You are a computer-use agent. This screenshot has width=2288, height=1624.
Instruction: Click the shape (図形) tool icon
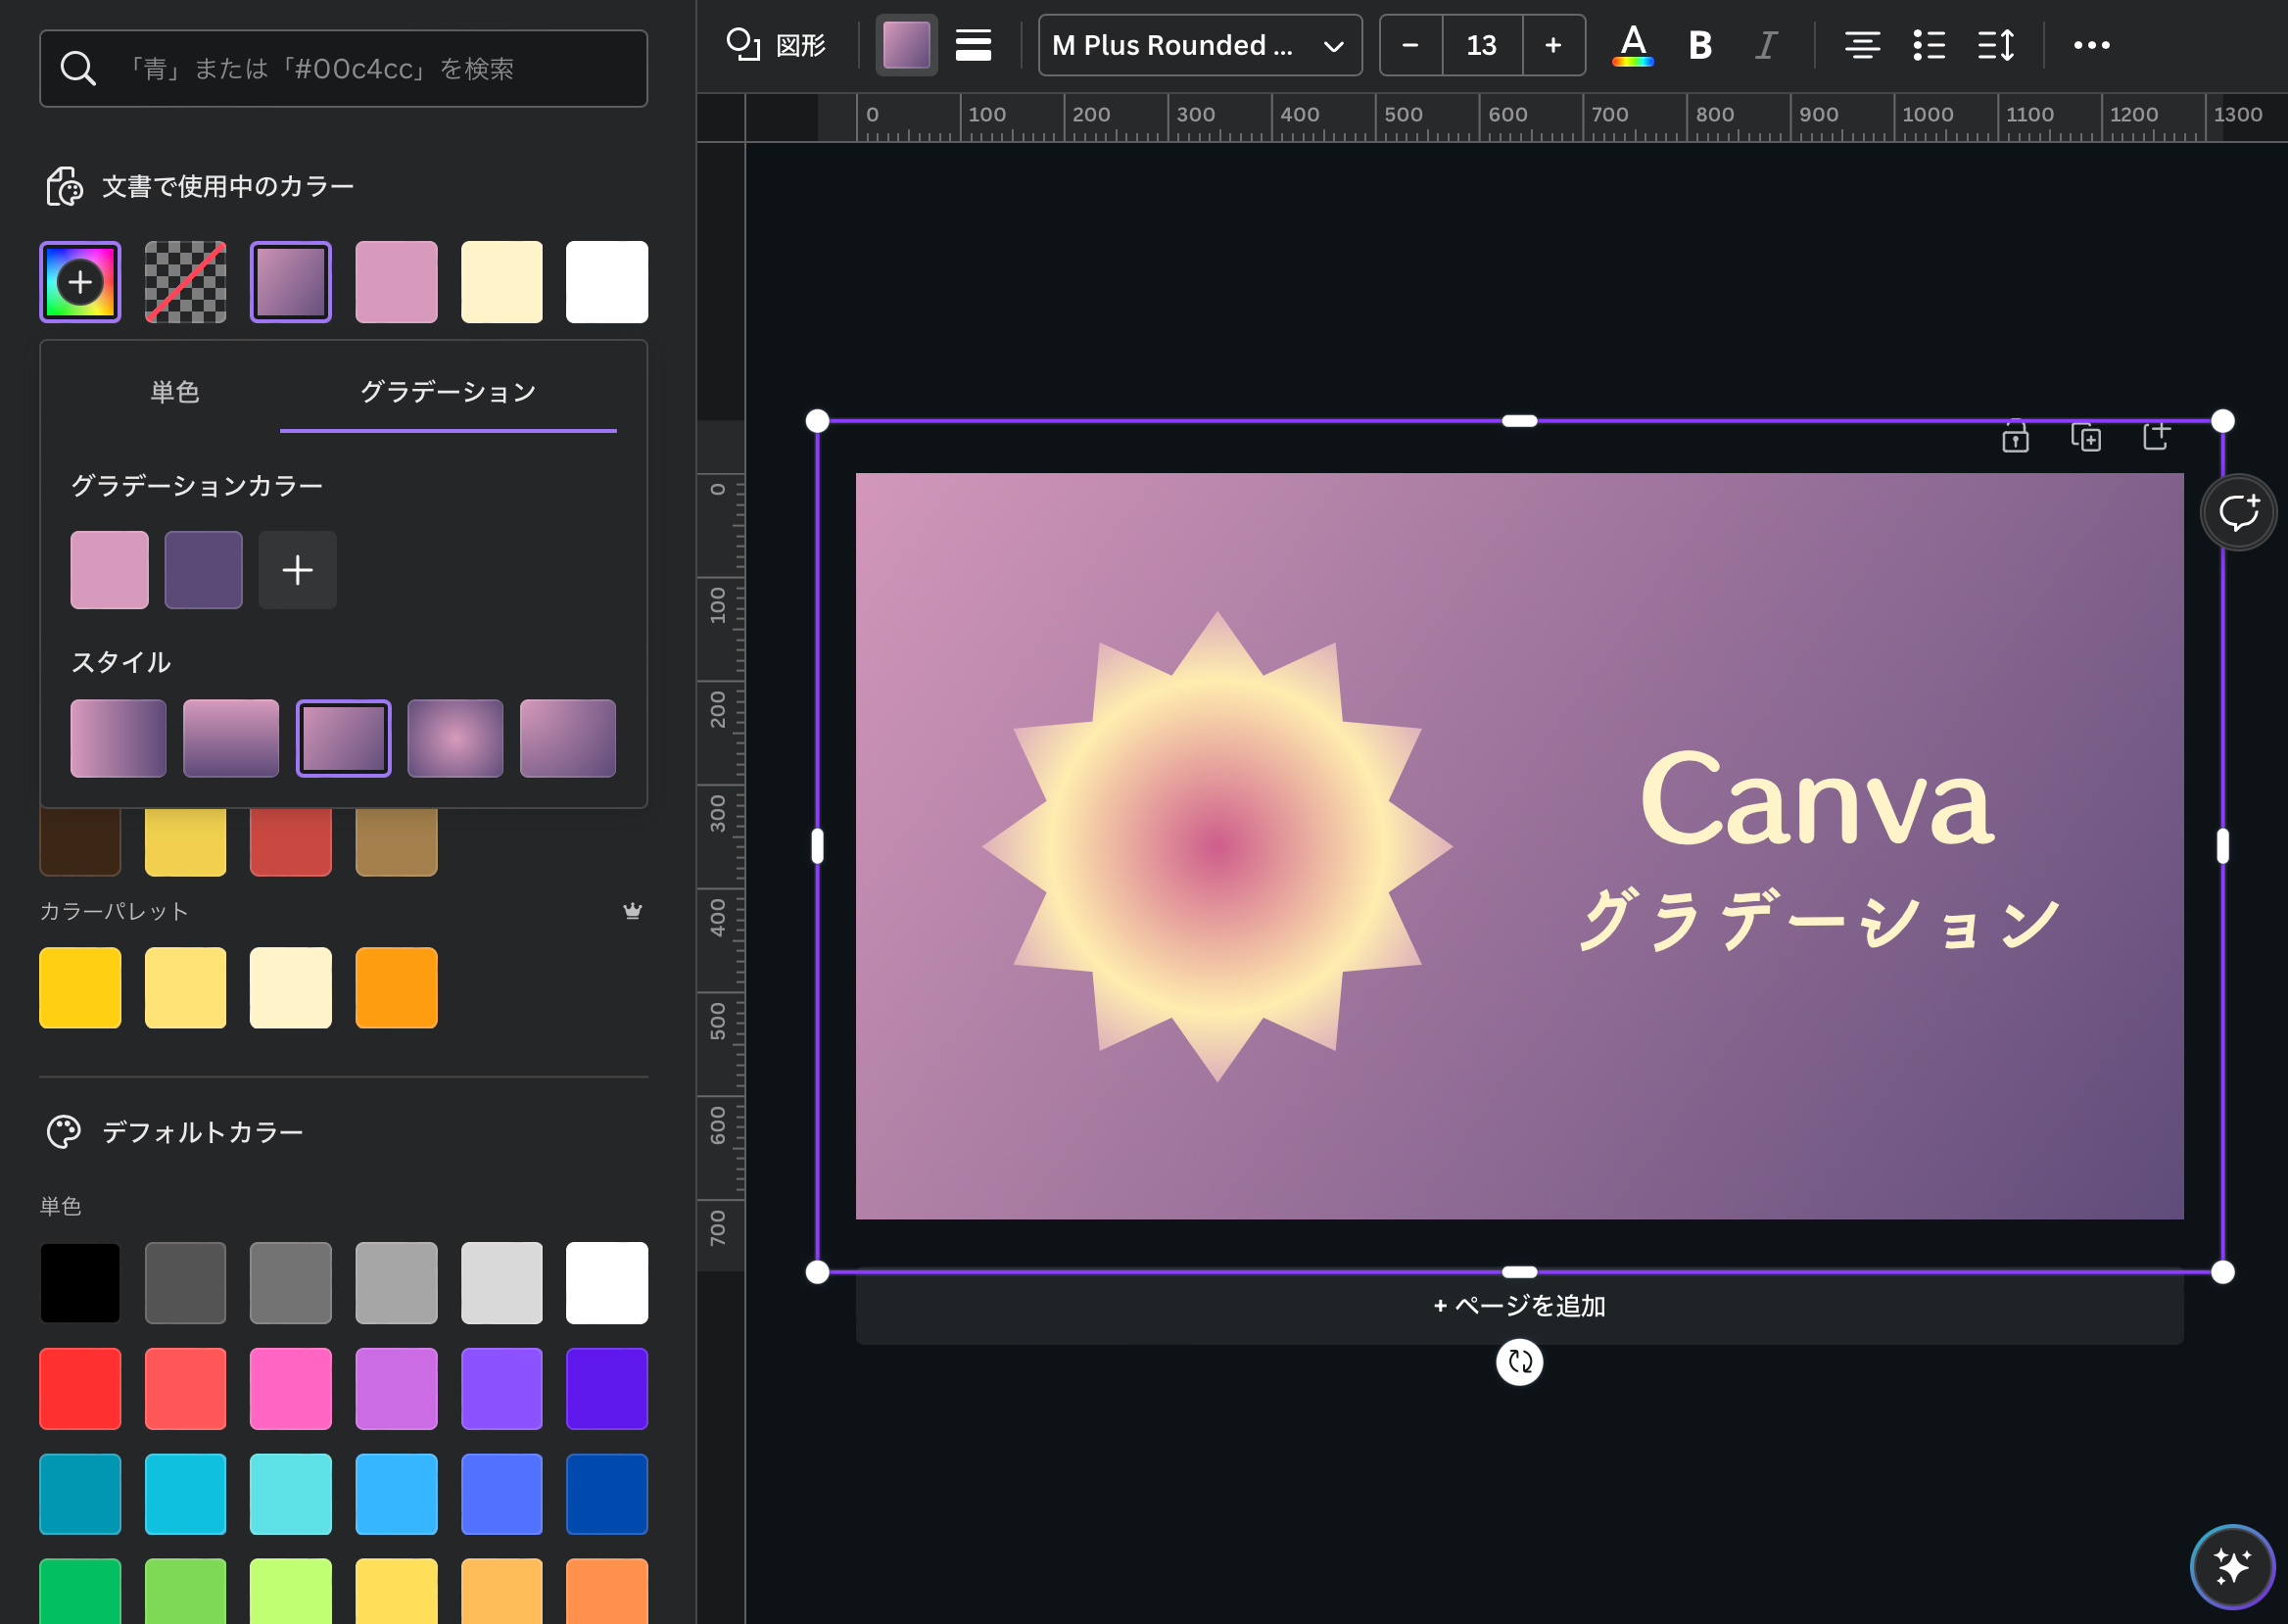[775, 45]
